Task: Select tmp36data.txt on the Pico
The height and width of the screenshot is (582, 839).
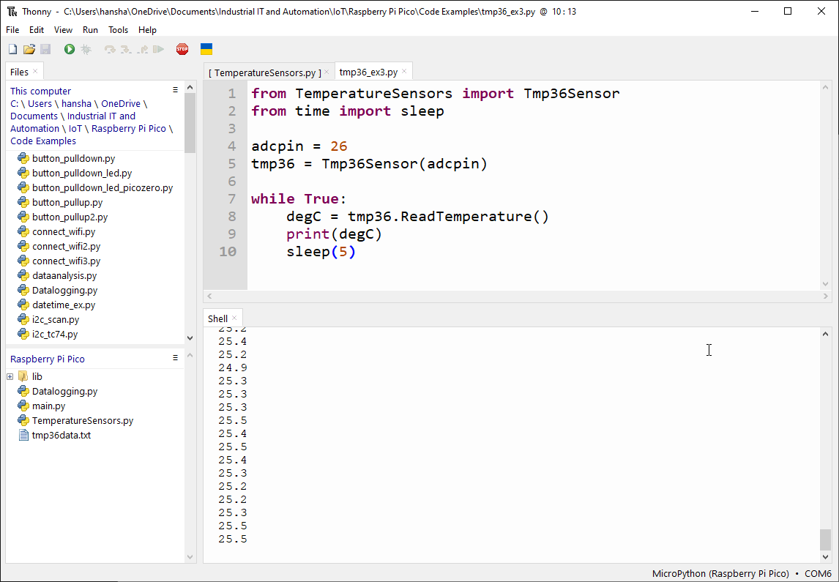Action: (x=61, y=435)
